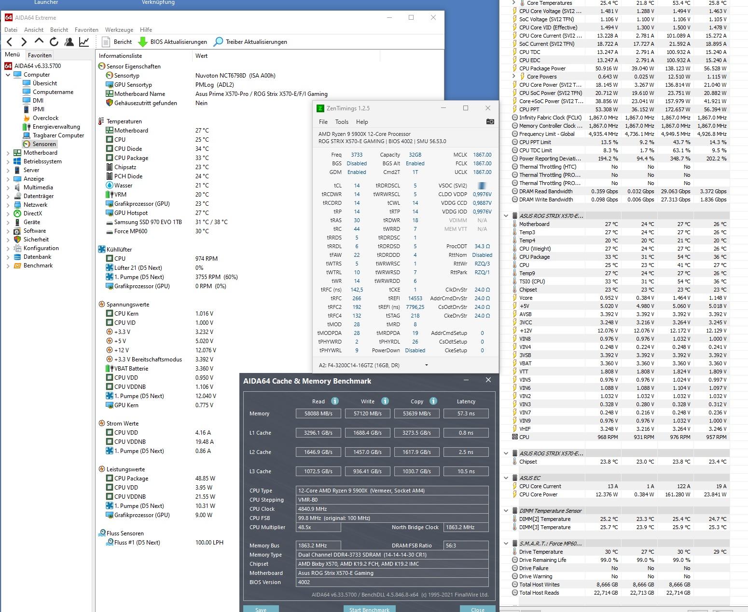Open the Bericht report button
Image resolution: width=748 pixels, height=612 pixels.
coord(117,42)
